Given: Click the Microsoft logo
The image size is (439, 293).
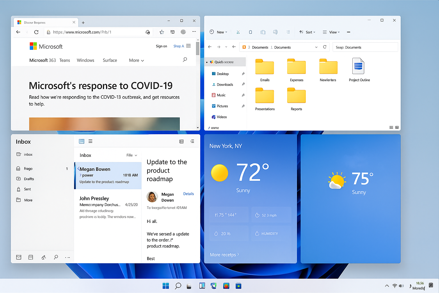Looking at the screenshot, I should (x=46, y=46).
